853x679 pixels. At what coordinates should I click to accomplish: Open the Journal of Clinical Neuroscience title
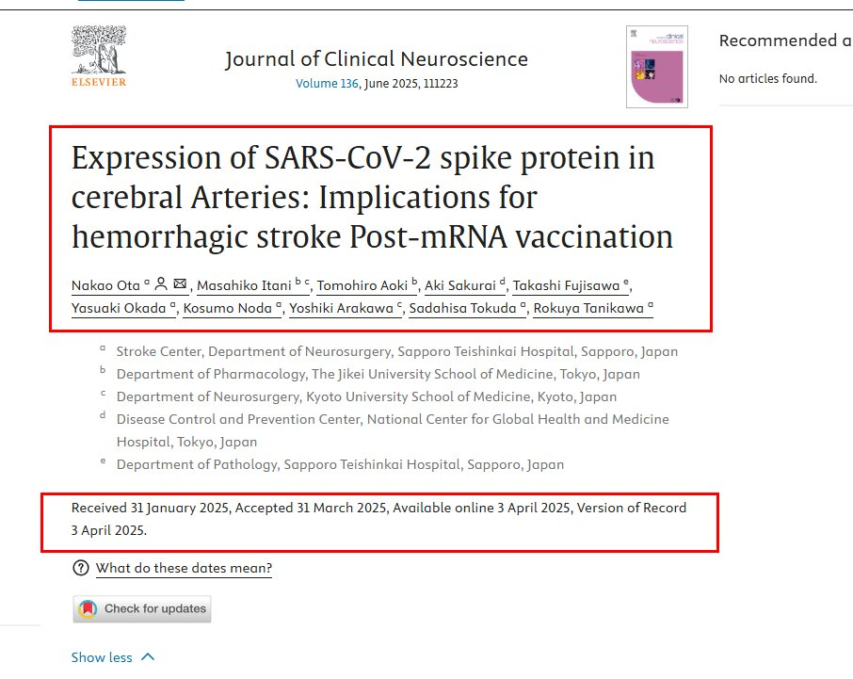pyautogui.click(x=376, y=59)
